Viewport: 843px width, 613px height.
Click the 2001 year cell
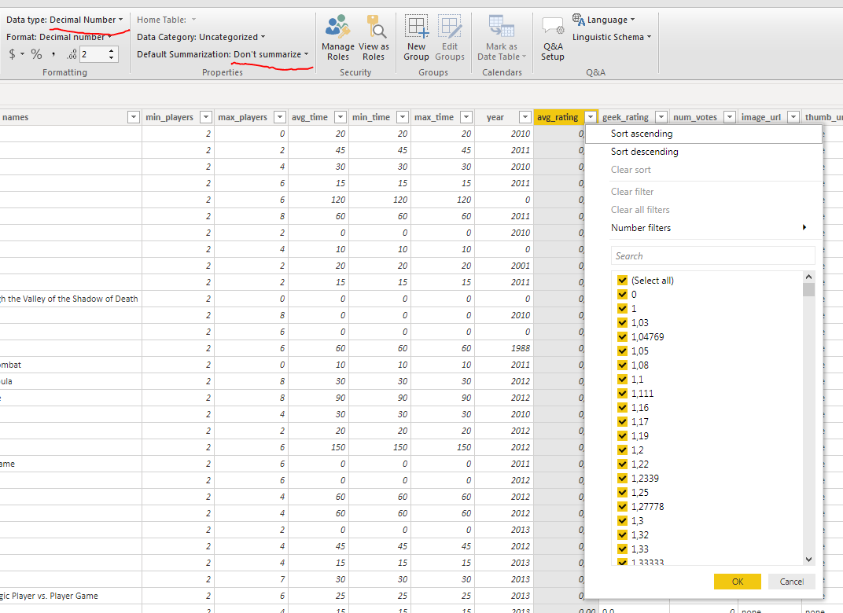pyautogui.click(x=504, y=266)
